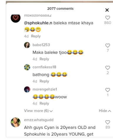Open cornflakess18's avatar
This screenshot has height=139, width=113.
pos(27,67)
